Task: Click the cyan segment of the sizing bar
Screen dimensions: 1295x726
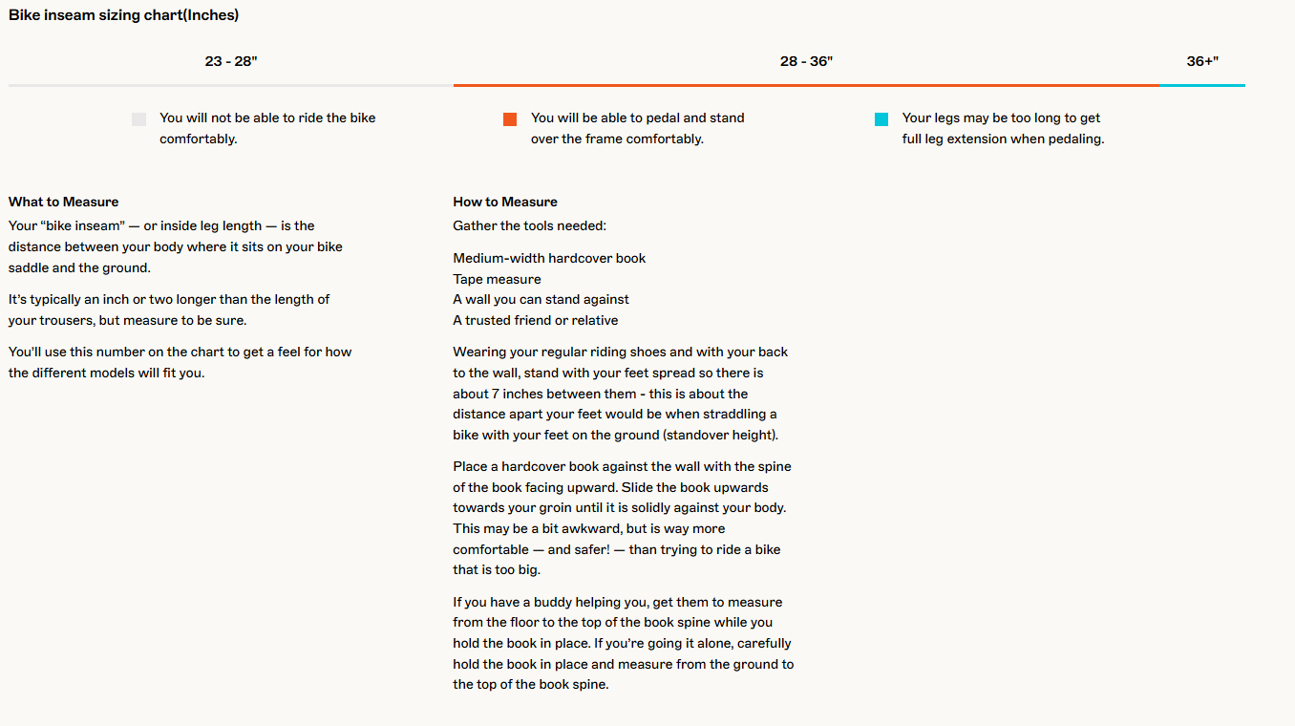Action: pyautogui.click(x=1202, y=86)
